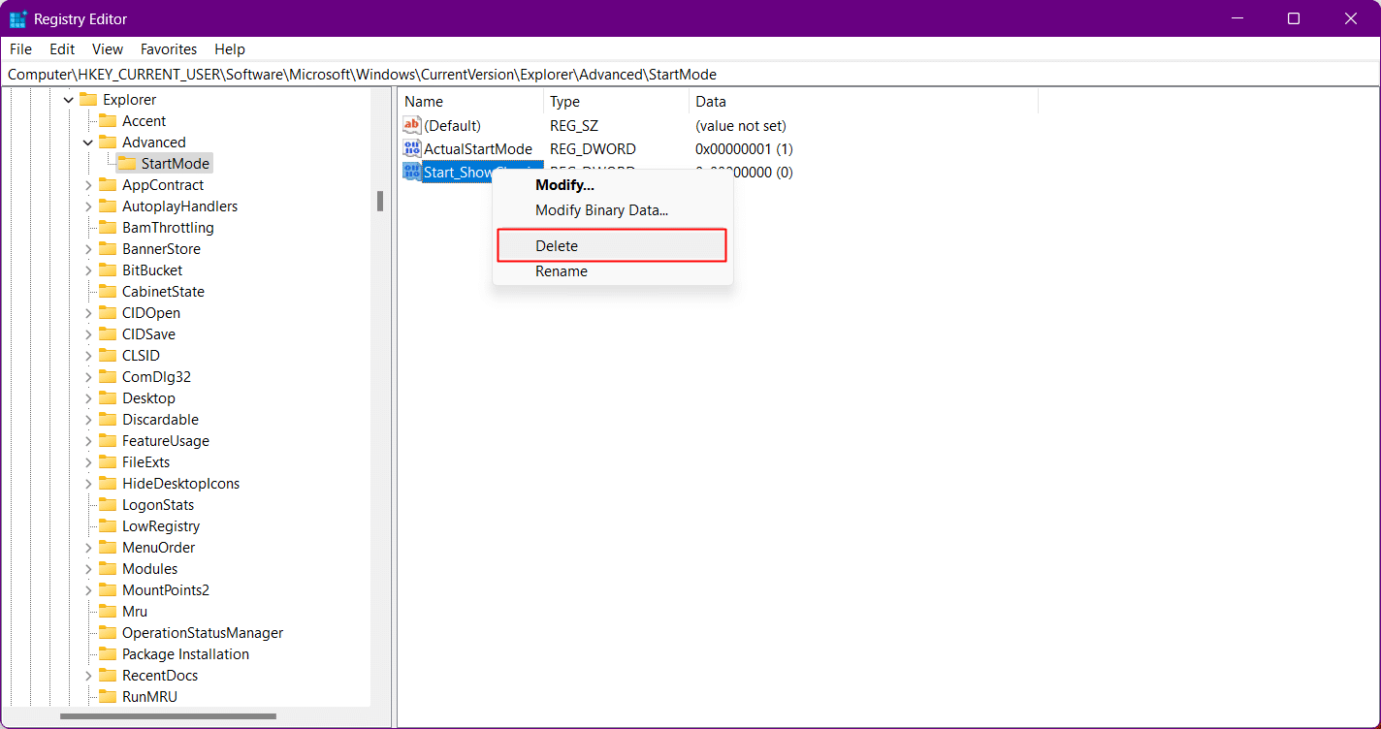Viewport: 1381px width, 729px height.
Task: Click the BannerStore folder icon
Action: [108, 249]
